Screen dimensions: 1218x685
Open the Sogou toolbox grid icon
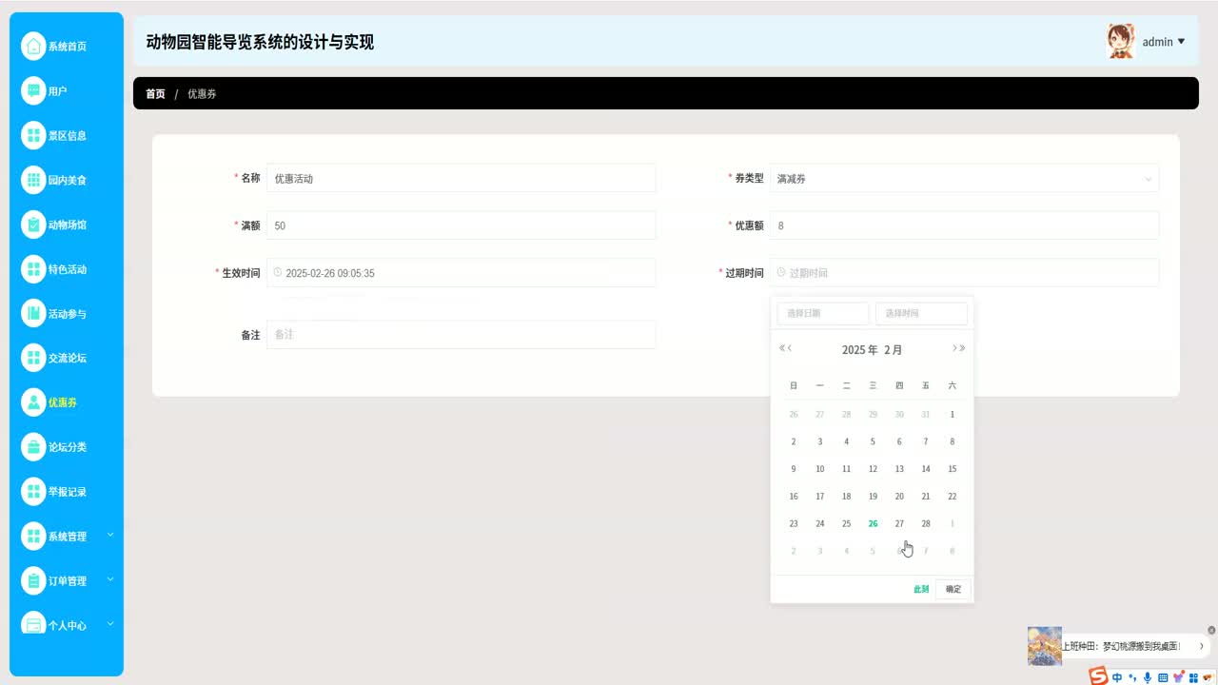(x=1192, y=677)
